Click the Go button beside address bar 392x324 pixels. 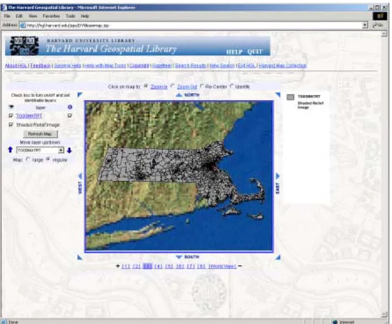click(378, 25)
